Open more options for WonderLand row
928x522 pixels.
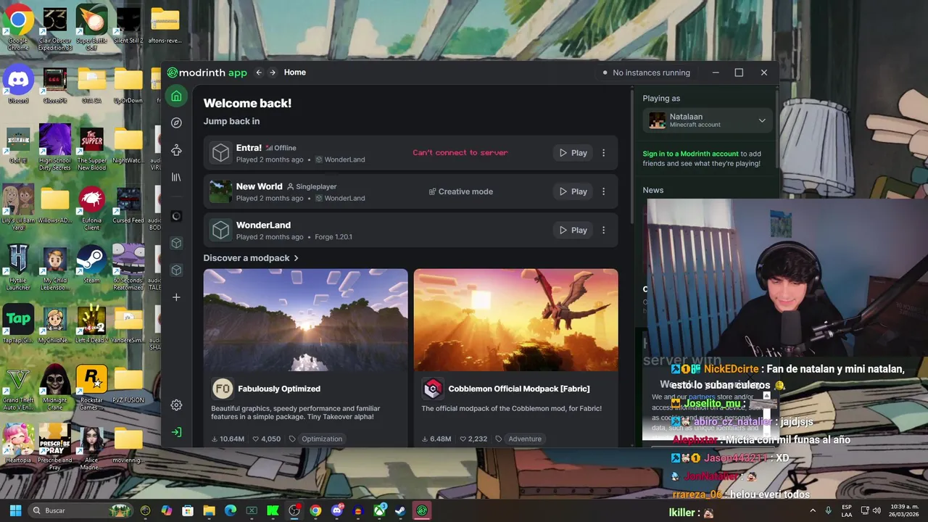point(604,230)
